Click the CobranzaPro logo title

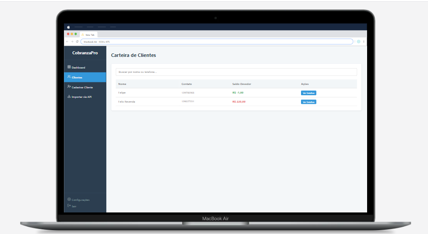coord(85,53)
